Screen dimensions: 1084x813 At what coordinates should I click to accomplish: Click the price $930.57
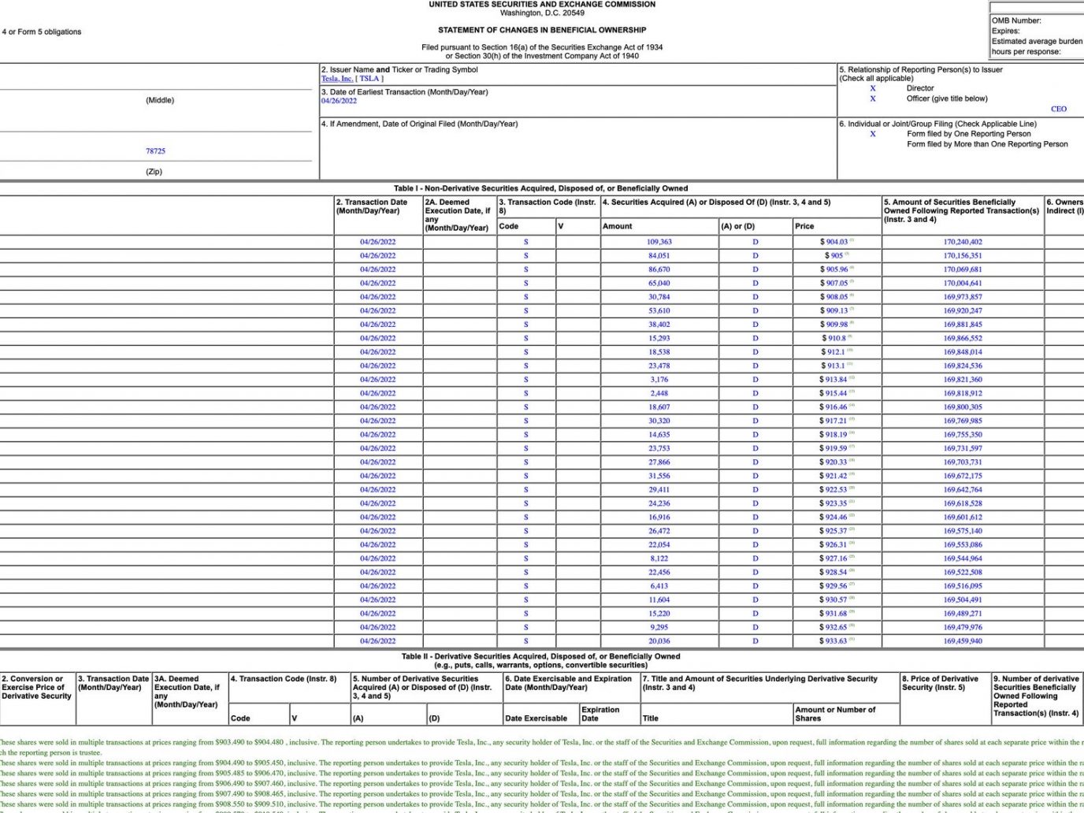(x=833, y=600)
